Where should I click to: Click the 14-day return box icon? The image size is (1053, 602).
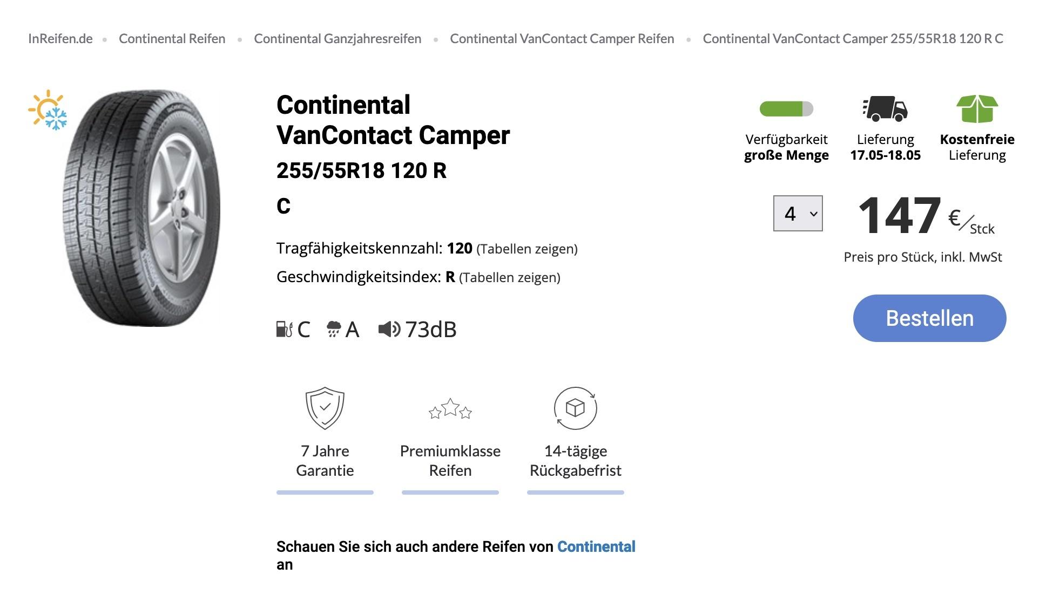point(575,408)
